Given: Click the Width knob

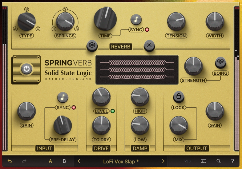Looking at the screenshot, I should [x=215, y=21].
